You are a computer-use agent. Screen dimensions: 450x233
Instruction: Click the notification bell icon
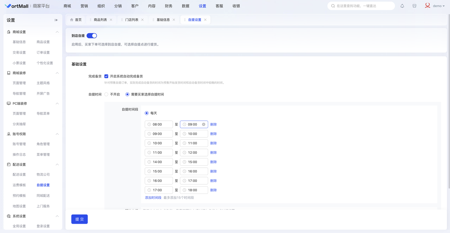click(x=402, y=6)
